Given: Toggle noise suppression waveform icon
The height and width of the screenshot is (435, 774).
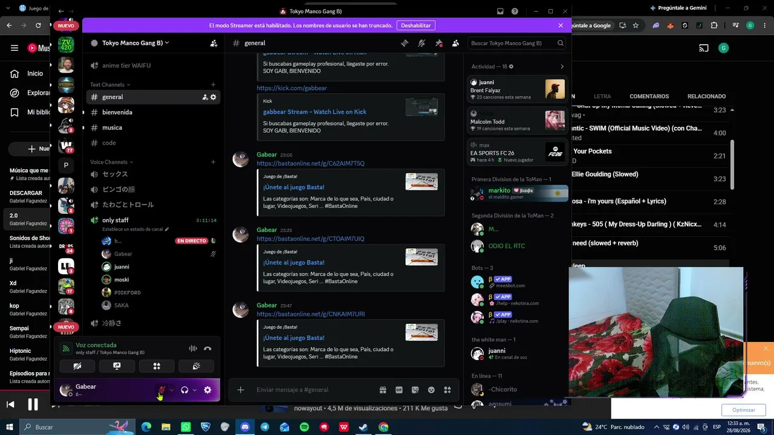Looking at the screenshot, I should (193, 348).
